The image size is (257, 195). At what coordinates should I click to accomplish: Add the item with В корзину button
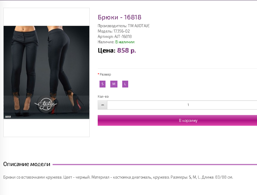coord(177,120)
